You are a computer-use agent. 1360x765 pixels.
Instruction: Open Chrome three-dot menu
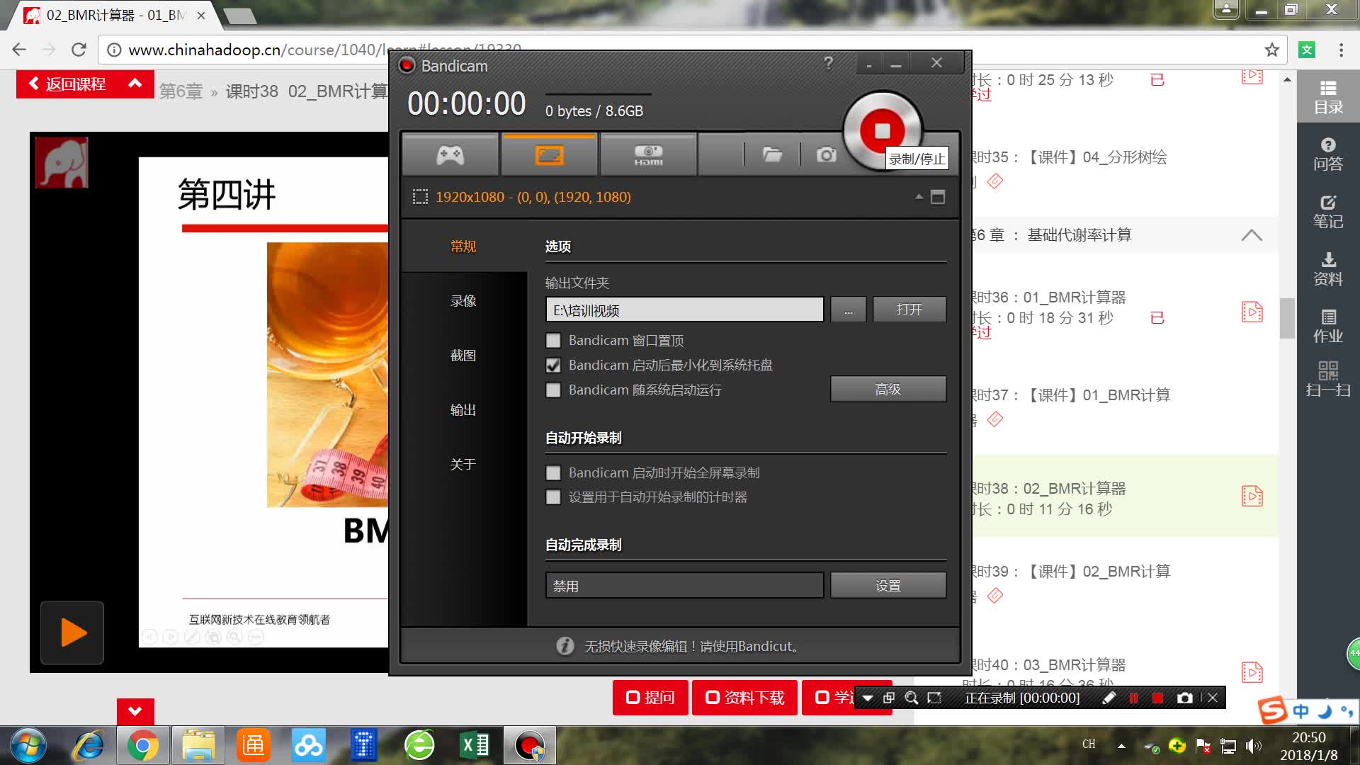click(x=1341, y=50)
